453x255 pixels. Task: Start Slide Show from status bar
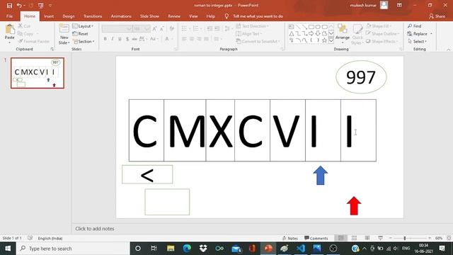click(x=381, y=238)
